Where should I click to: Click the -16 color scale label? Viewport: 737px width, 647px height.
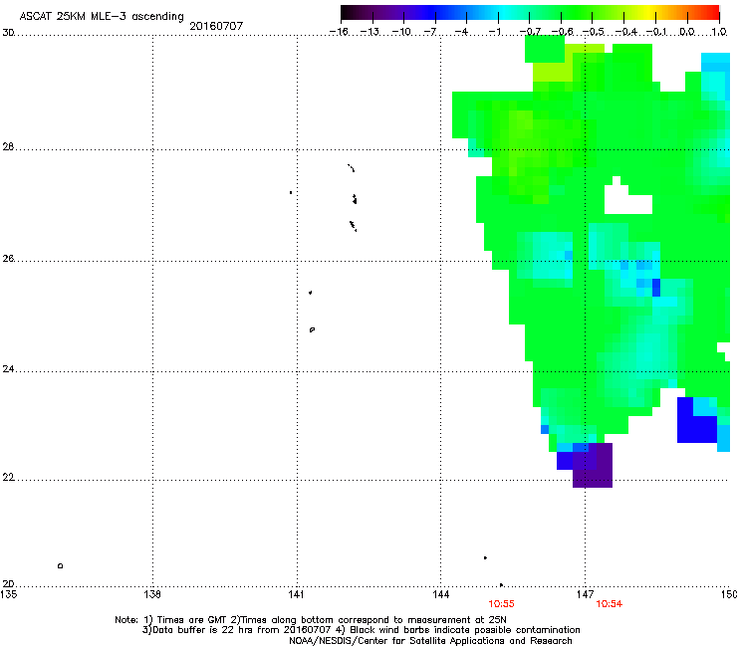(x=339, y=32)
